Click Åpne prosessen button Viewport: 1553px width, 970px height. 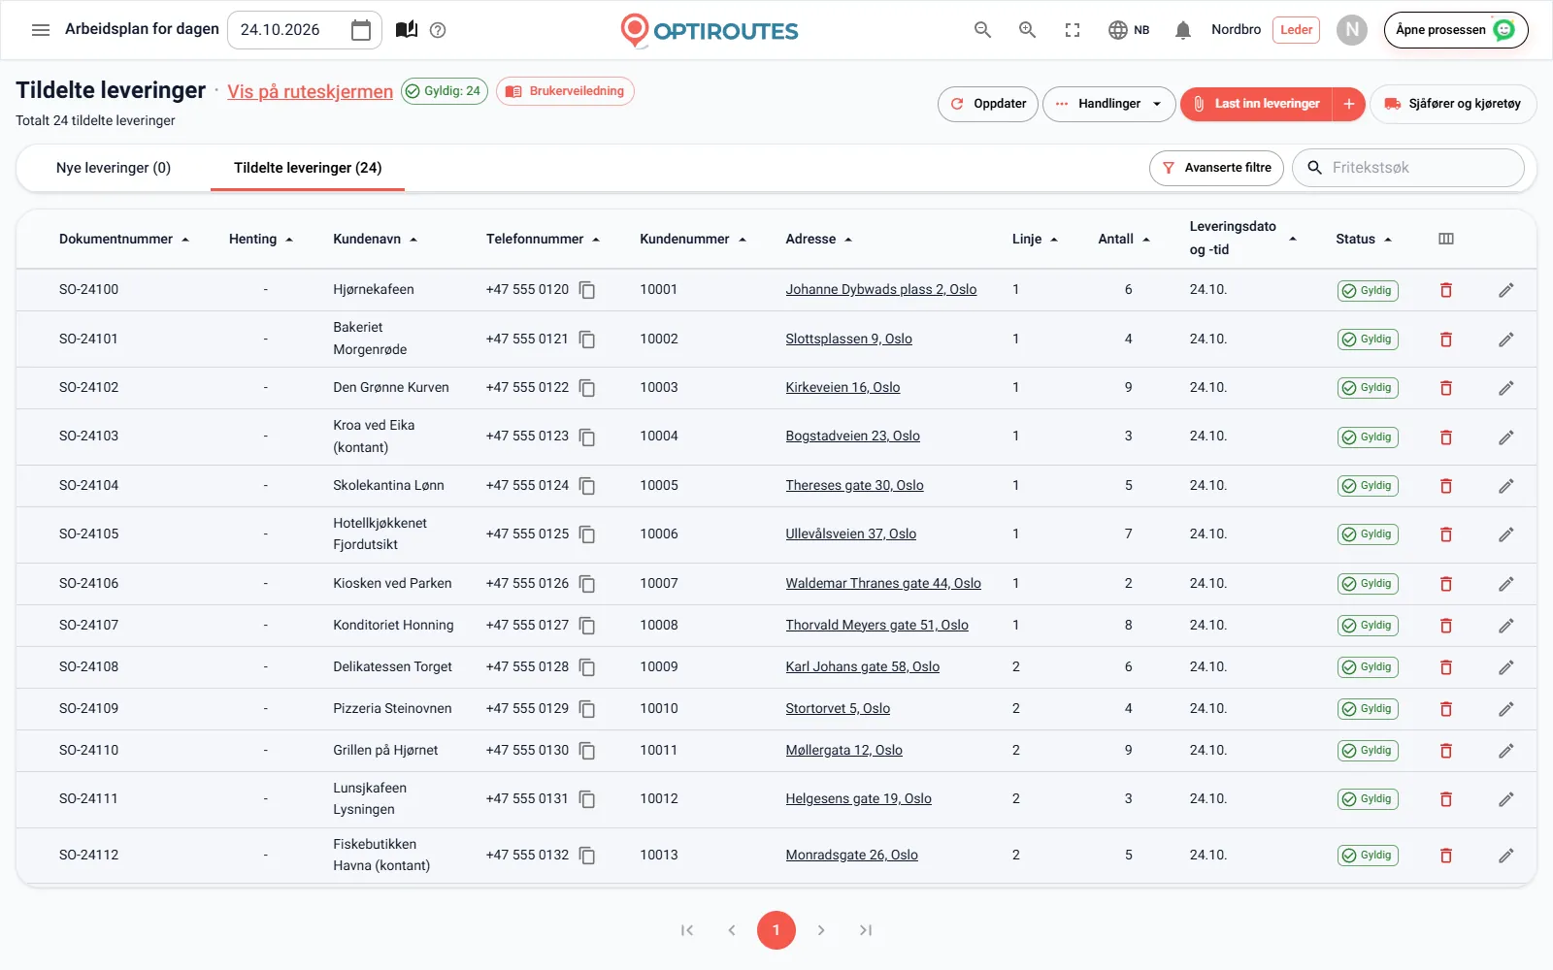click(1456, 30)
